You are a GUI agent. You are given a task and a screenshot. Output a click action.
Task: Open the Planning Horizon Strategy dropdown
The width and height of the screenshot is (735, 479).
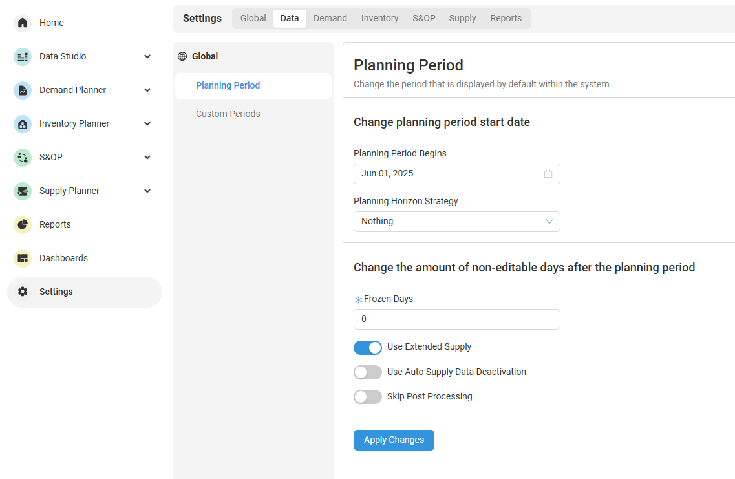[x=456, y=222]
